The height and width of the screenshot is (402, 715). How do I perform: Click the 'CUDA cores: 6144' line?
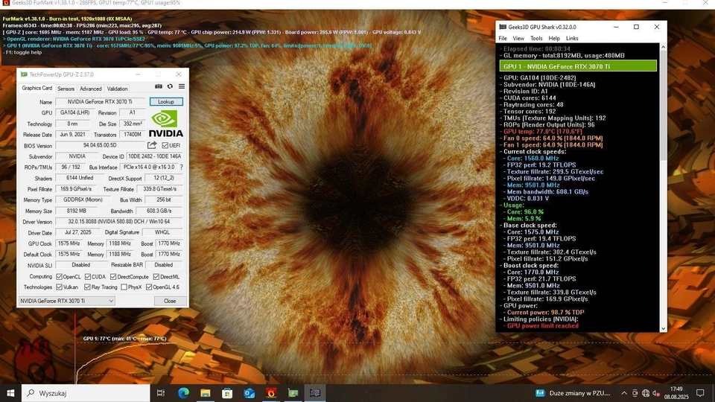tap(530, 98)
